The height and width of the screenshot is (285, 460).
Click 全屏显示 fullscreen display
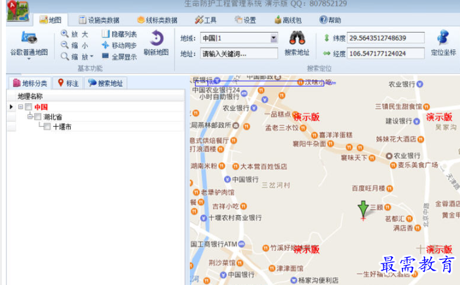pyautogui.click(x=119, y=57)
